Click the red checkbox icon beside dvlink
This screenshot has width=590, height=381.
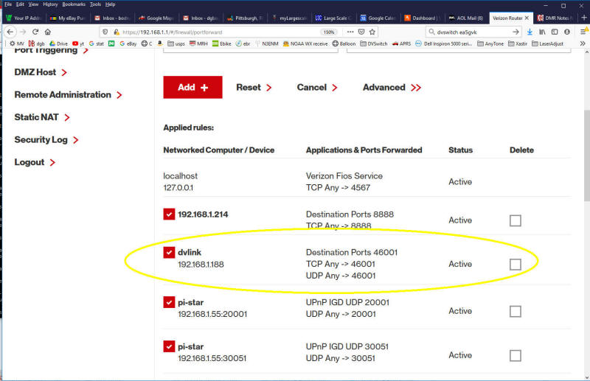click(169, 253)
